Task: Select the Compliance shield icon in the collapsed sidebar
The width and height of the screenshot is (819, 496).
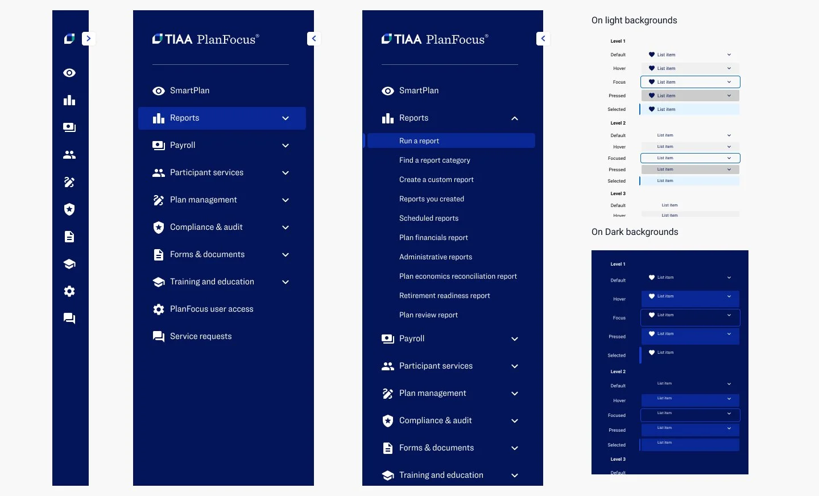Action: point(69,209)
